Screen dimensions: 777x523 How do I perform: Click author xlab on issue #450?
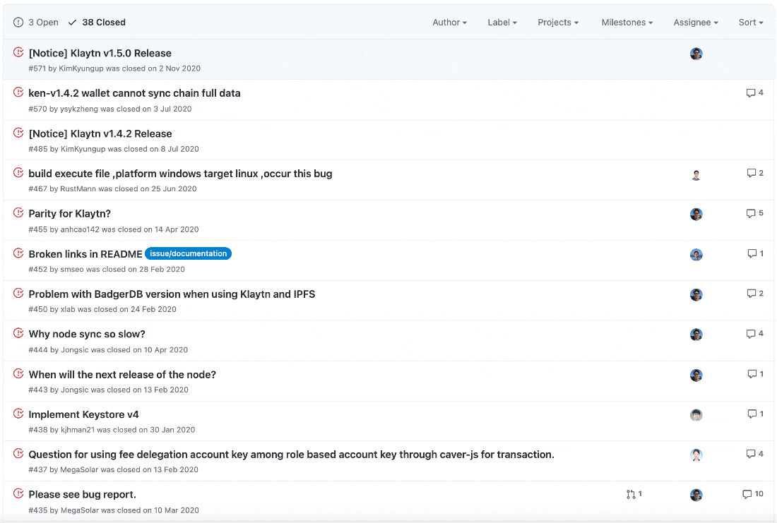tap(68, 309)
